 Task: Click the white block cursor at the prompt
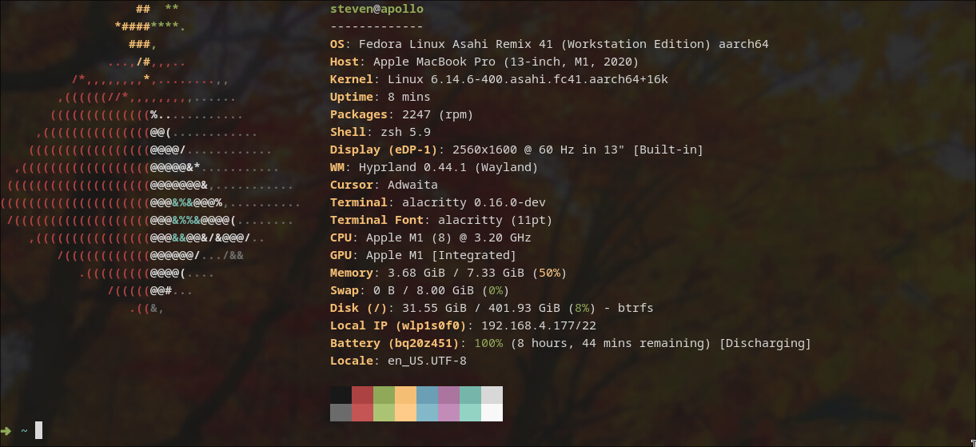pyautogui.click(x=38, y=431)
